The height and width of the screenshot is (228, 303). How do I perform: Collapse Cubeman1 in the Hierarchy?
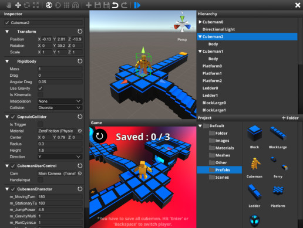tap(200, 52)
